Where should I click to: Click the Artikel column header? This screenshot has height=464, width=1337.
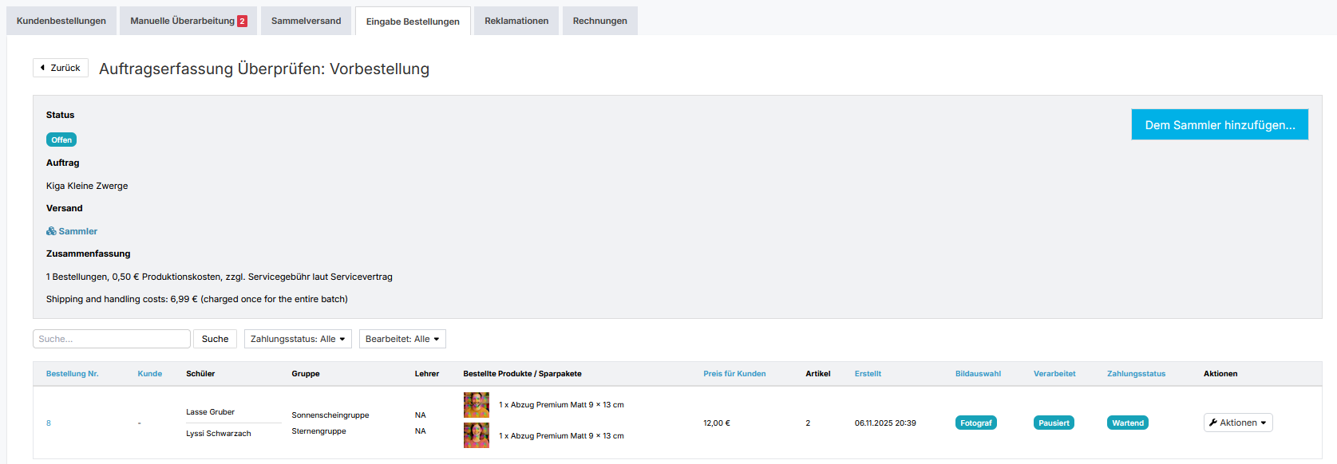point(818,373)
